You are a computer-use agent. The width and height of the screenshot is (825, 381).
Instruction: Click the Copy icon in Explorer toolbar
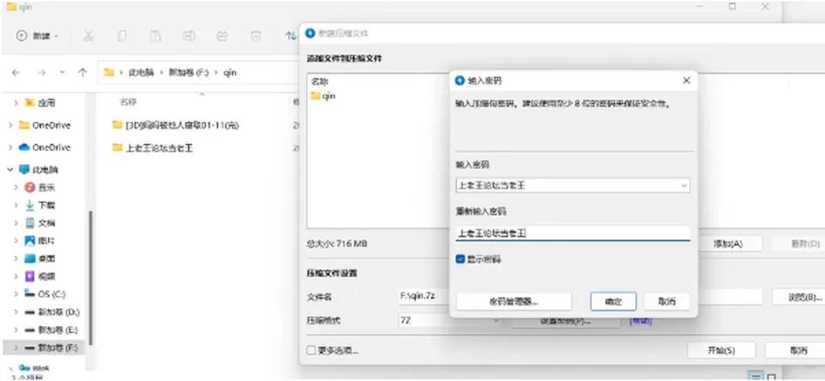(121, 36)
